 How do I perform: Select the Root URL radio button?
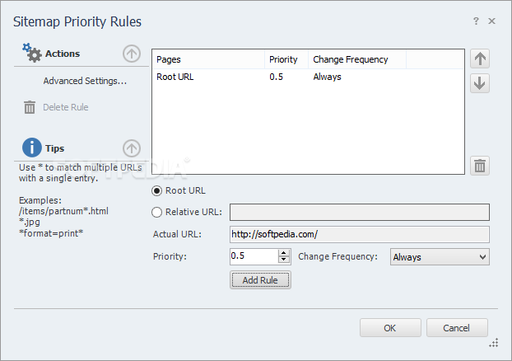(x=156, y=191)
